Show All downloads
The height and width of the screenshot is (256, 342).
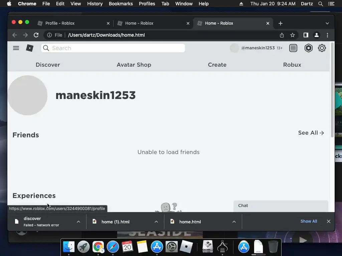[309, 221]
